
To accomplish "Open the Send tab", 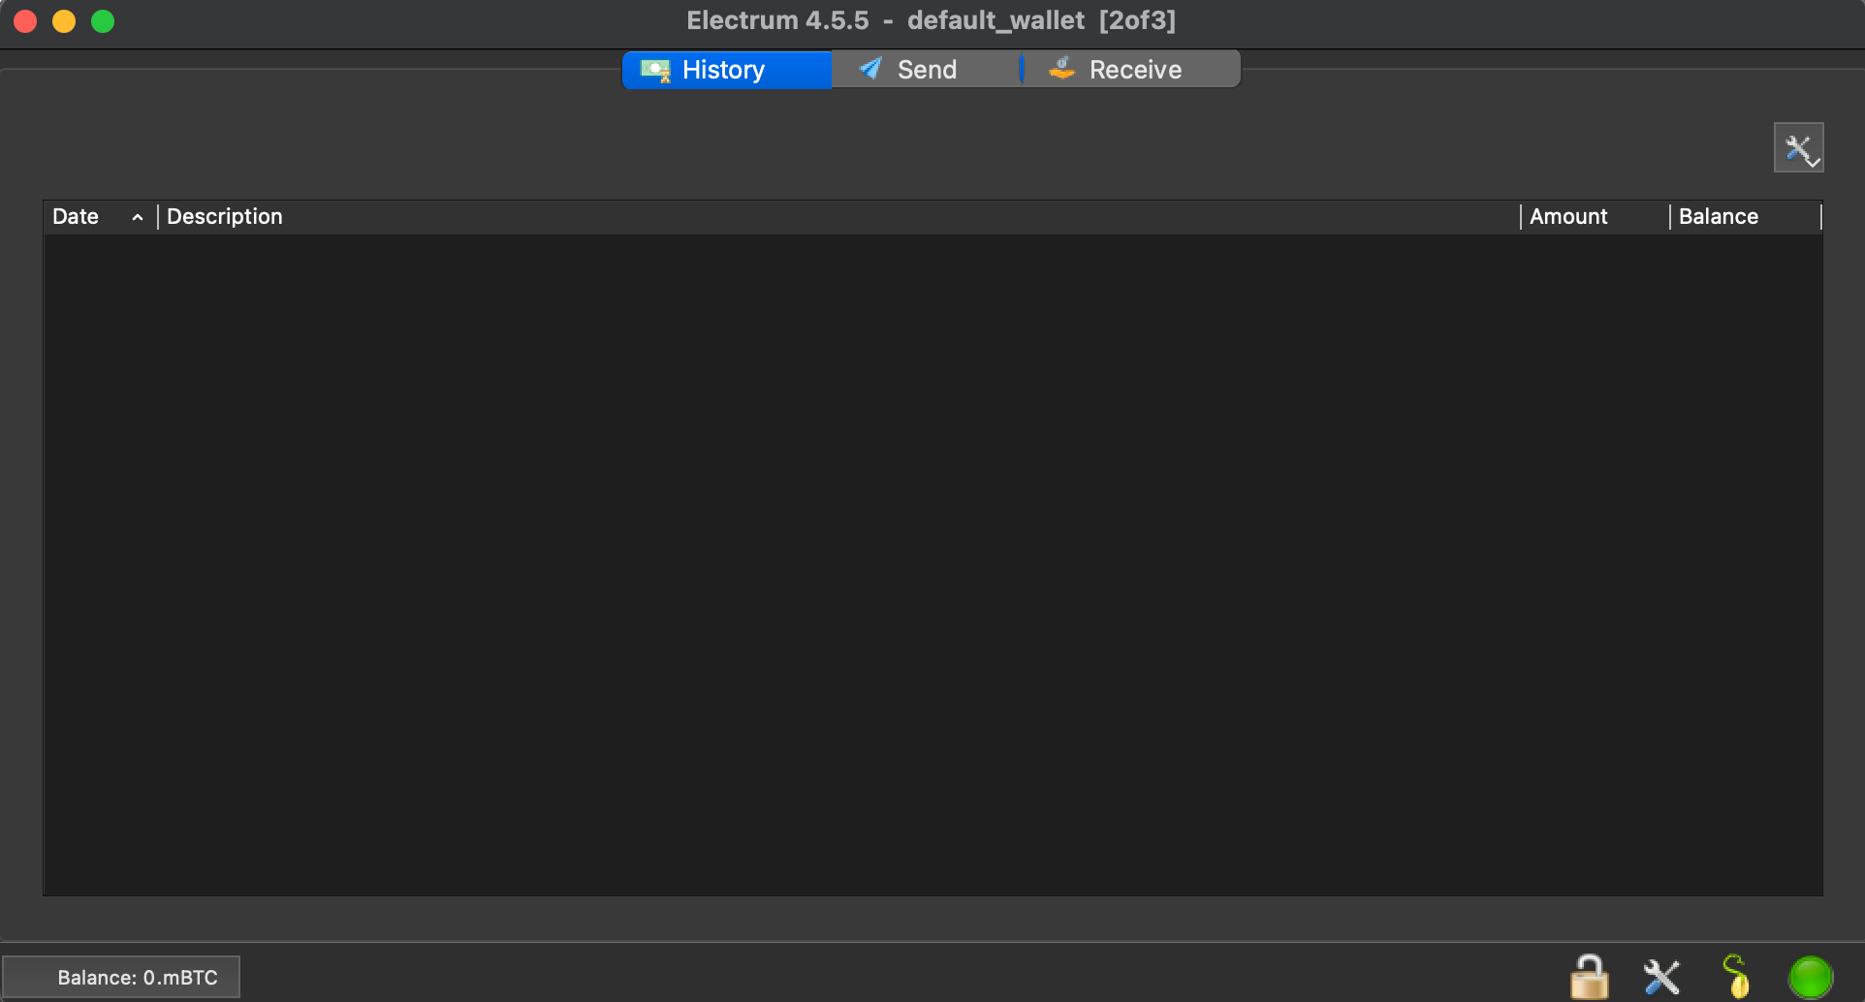I will coord(926,70).
